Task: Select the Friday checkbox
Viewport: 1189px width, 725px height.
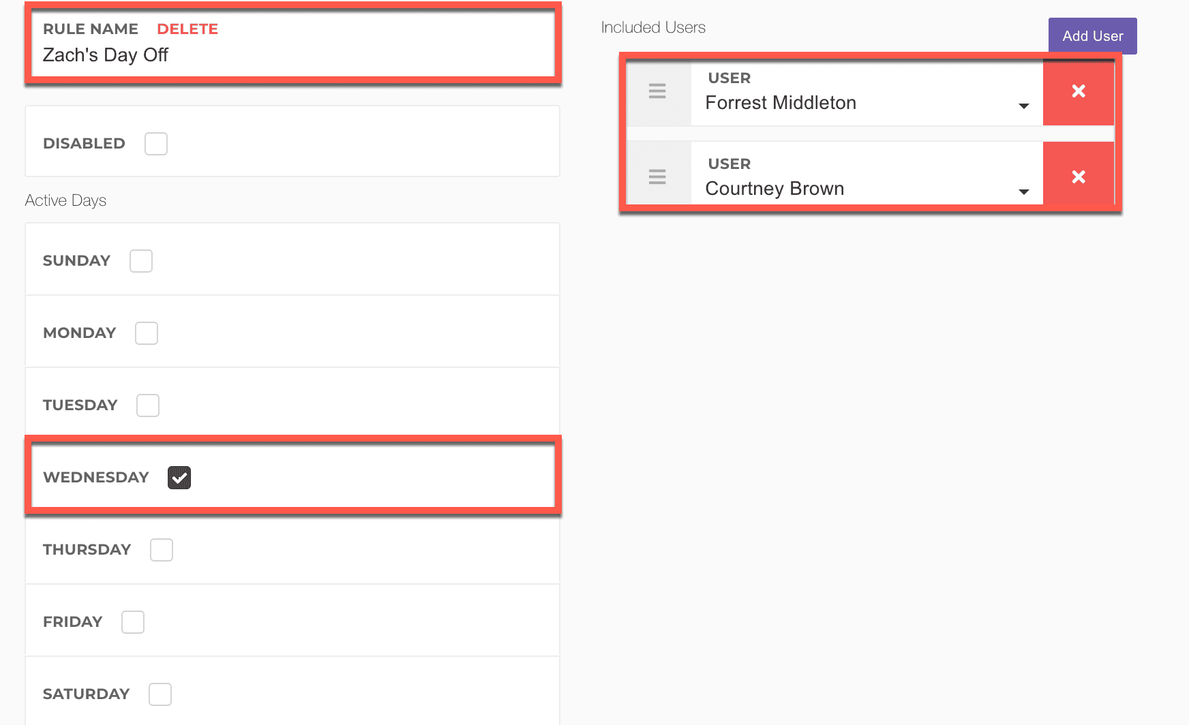Action: tap(133, 622)
